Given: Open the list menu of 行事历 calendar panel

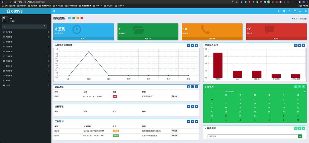Looking at the screenshot, I should click(x=296, y=87).
